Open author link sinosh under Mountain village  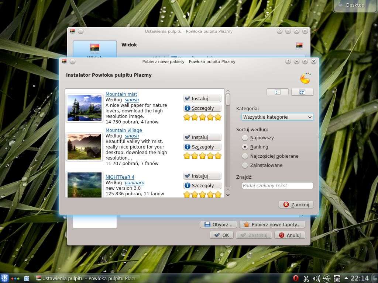pyautogui.click(x=132, y=136)
